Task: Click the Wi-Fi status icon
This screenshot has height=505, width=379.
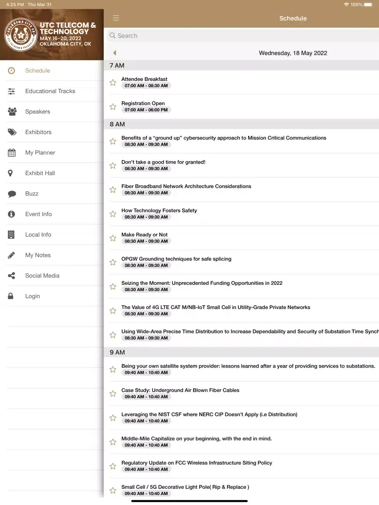Action: tap(347, 5)
